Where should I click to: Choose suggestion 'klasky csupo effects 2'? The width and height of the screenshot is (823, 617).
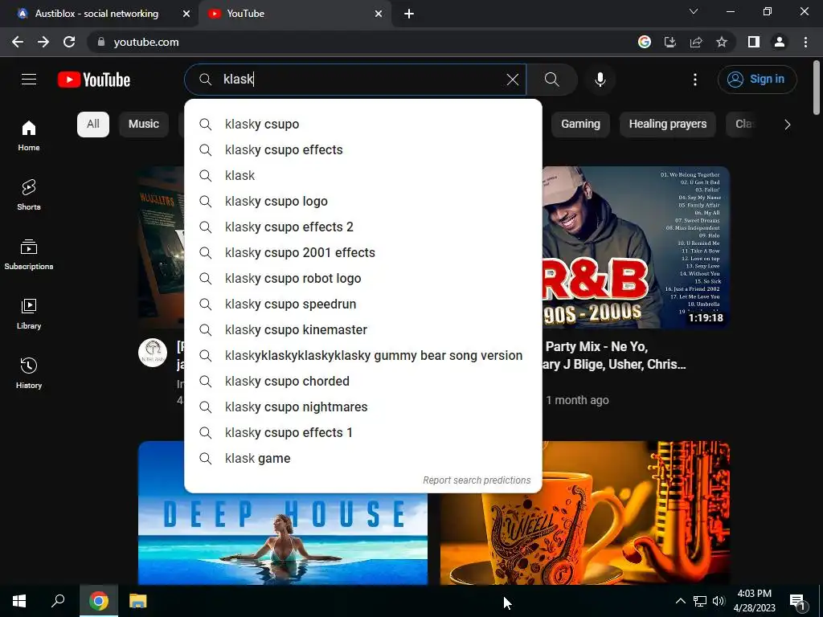(363, 227)
